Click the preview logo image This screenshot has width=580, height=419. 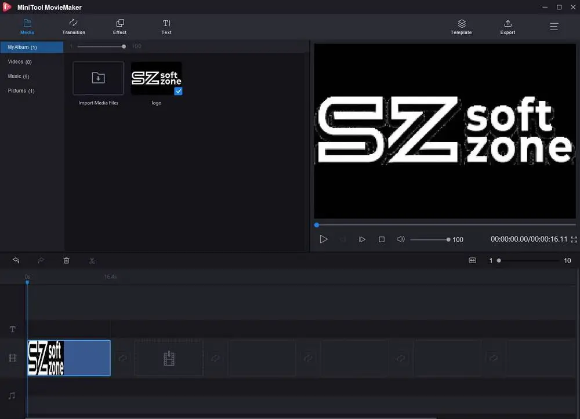pos(445,131)
